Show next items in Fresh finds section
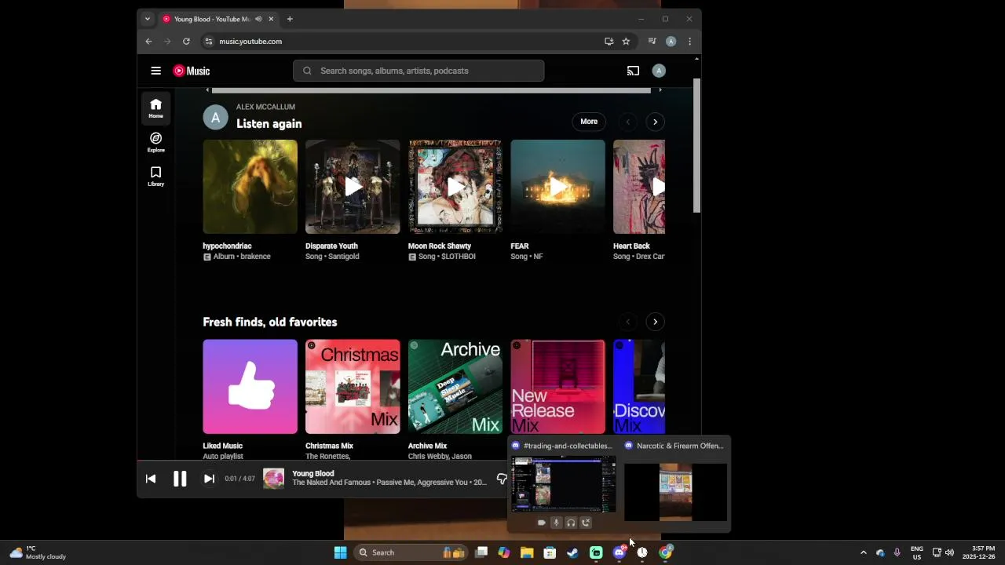Image resolution: width=1005 pixels, height=565 pixels. point(655,322)
